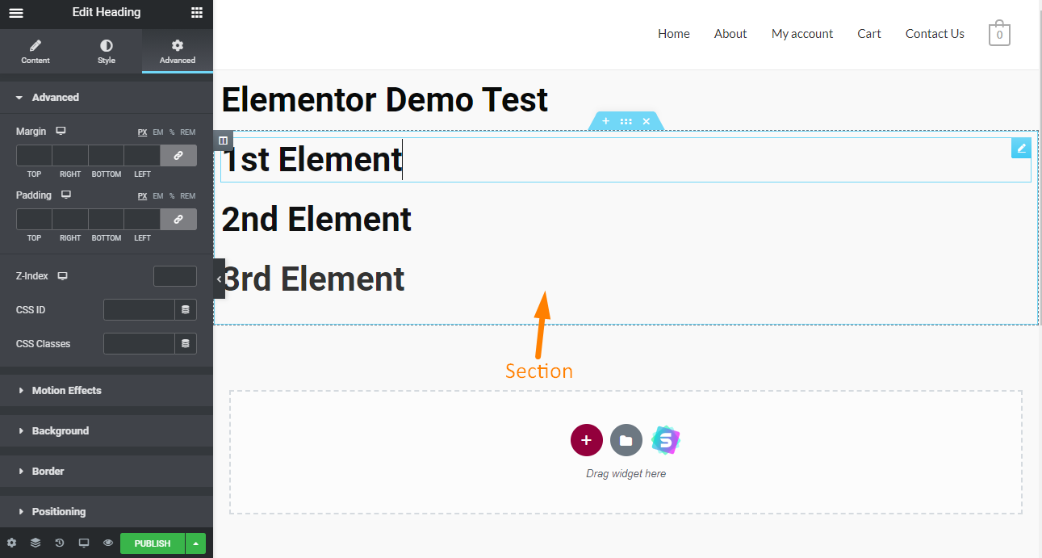Viewport: 1042px width, 558px height.
Task: Click the red Add New Section plus button
Action: (587, 440)
